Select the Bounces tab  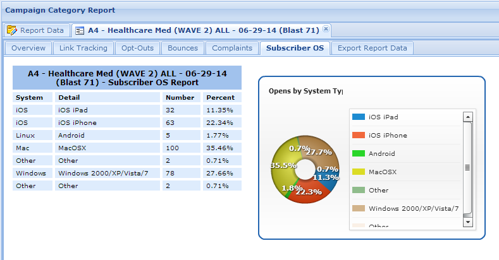[x=183, y=48]
